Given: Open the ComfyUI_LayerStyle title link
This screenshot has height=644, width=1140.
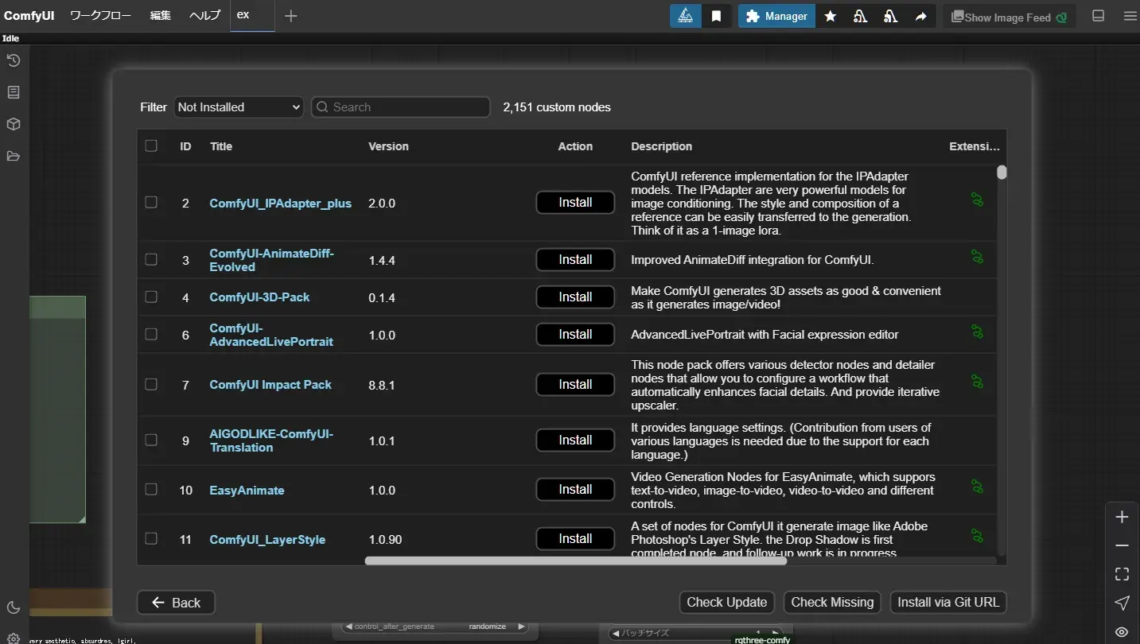Looking at the screenshot, I should 267,539.
